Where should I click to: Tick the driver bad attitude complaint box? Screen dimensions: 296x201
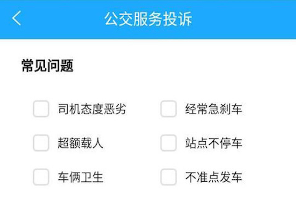(x=41, y=109)
